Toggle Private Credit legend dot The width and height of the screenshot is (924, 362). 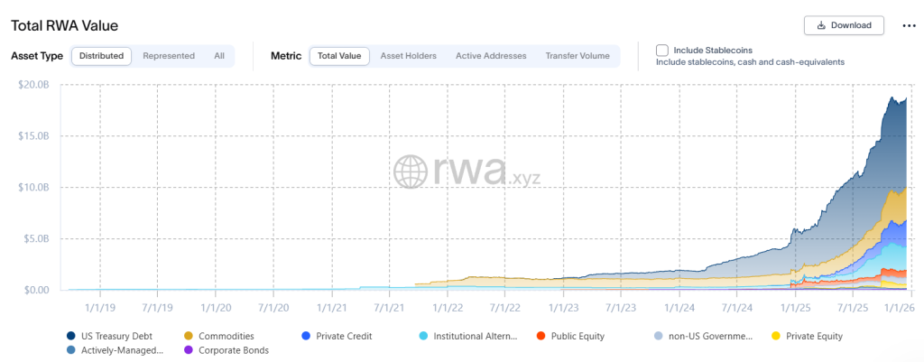(308, 336)
